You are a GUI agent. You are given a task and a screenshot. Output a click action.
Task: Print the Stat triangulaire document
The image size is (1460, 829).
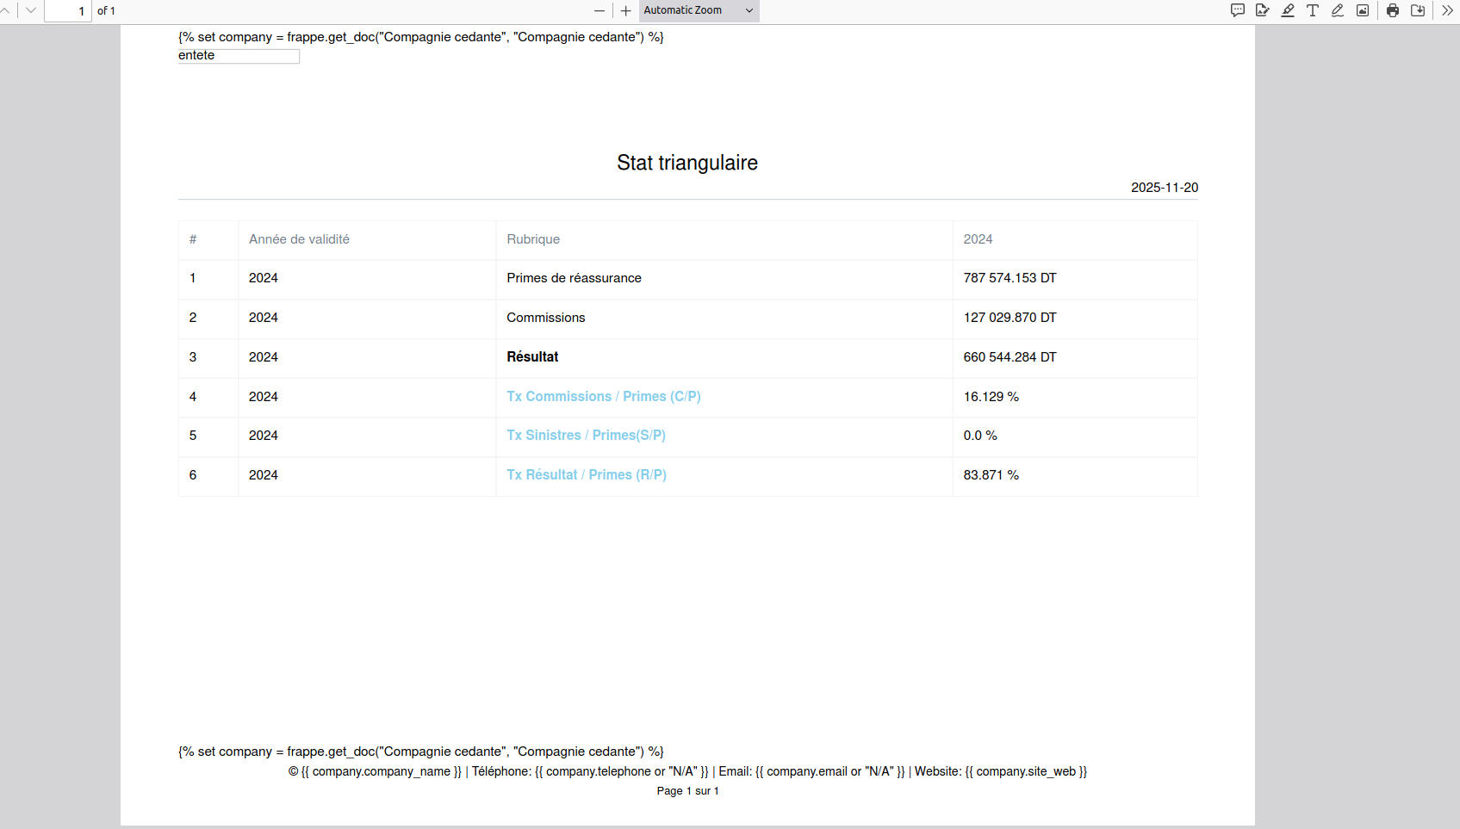pyautogui.click(x=1393, y=10)
